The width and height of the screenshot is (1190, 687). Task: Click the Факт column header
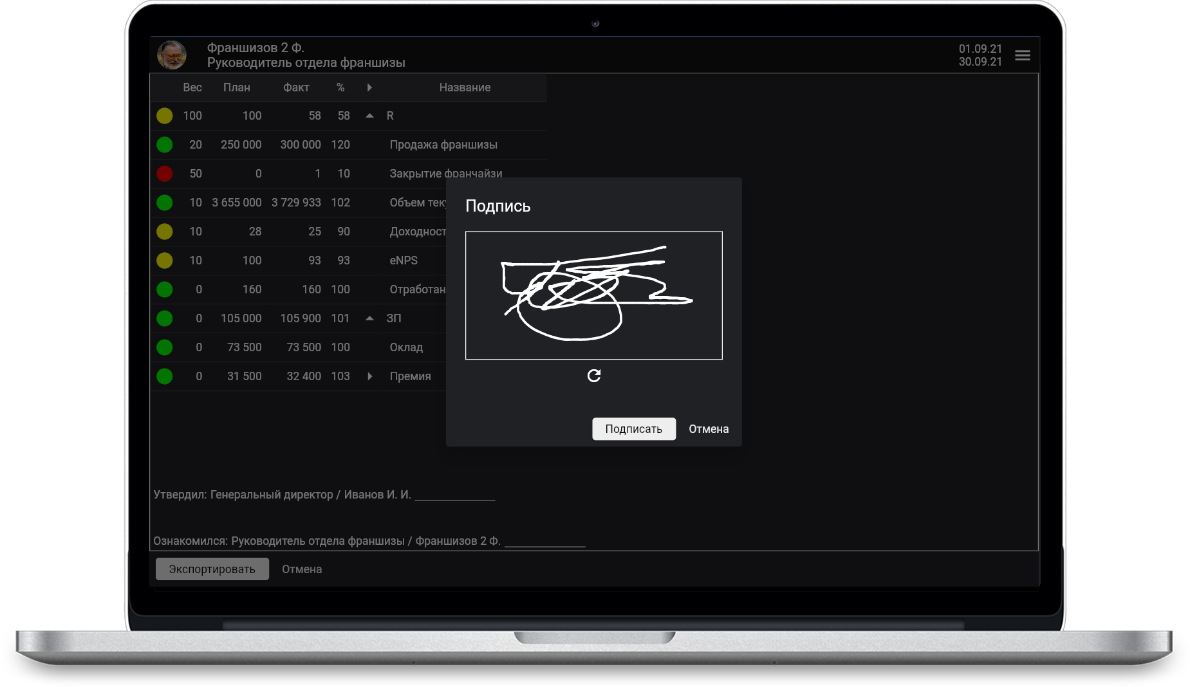tap(296, 87)
